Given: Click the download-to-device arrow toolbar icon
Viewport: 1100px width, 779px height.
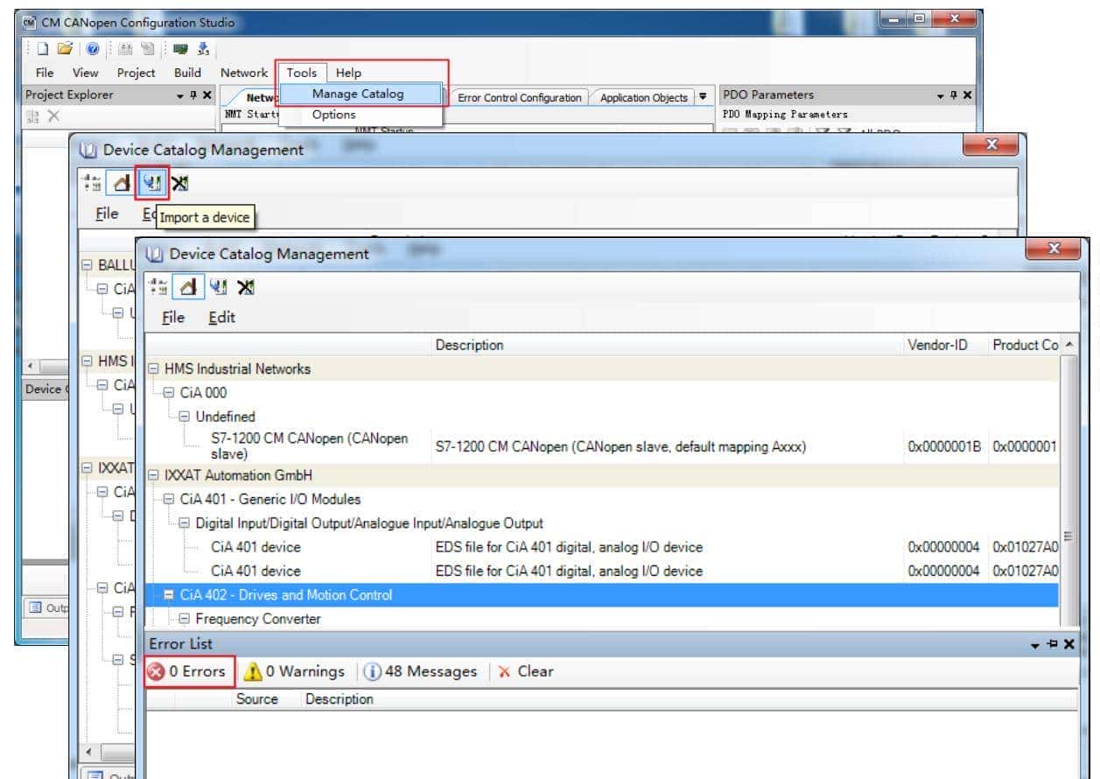Looking at the screenshot, I should pos(203,49).
